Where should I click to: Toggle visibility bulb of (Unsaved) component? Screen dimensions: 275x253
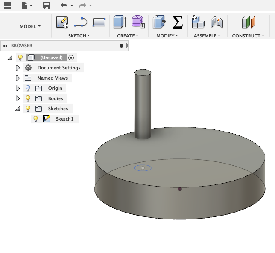point(20,57)
